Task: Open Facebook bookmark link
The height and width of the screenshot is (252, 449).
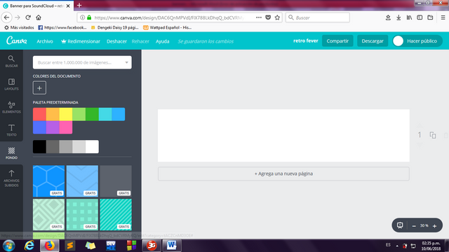Action: coord(62,27)
